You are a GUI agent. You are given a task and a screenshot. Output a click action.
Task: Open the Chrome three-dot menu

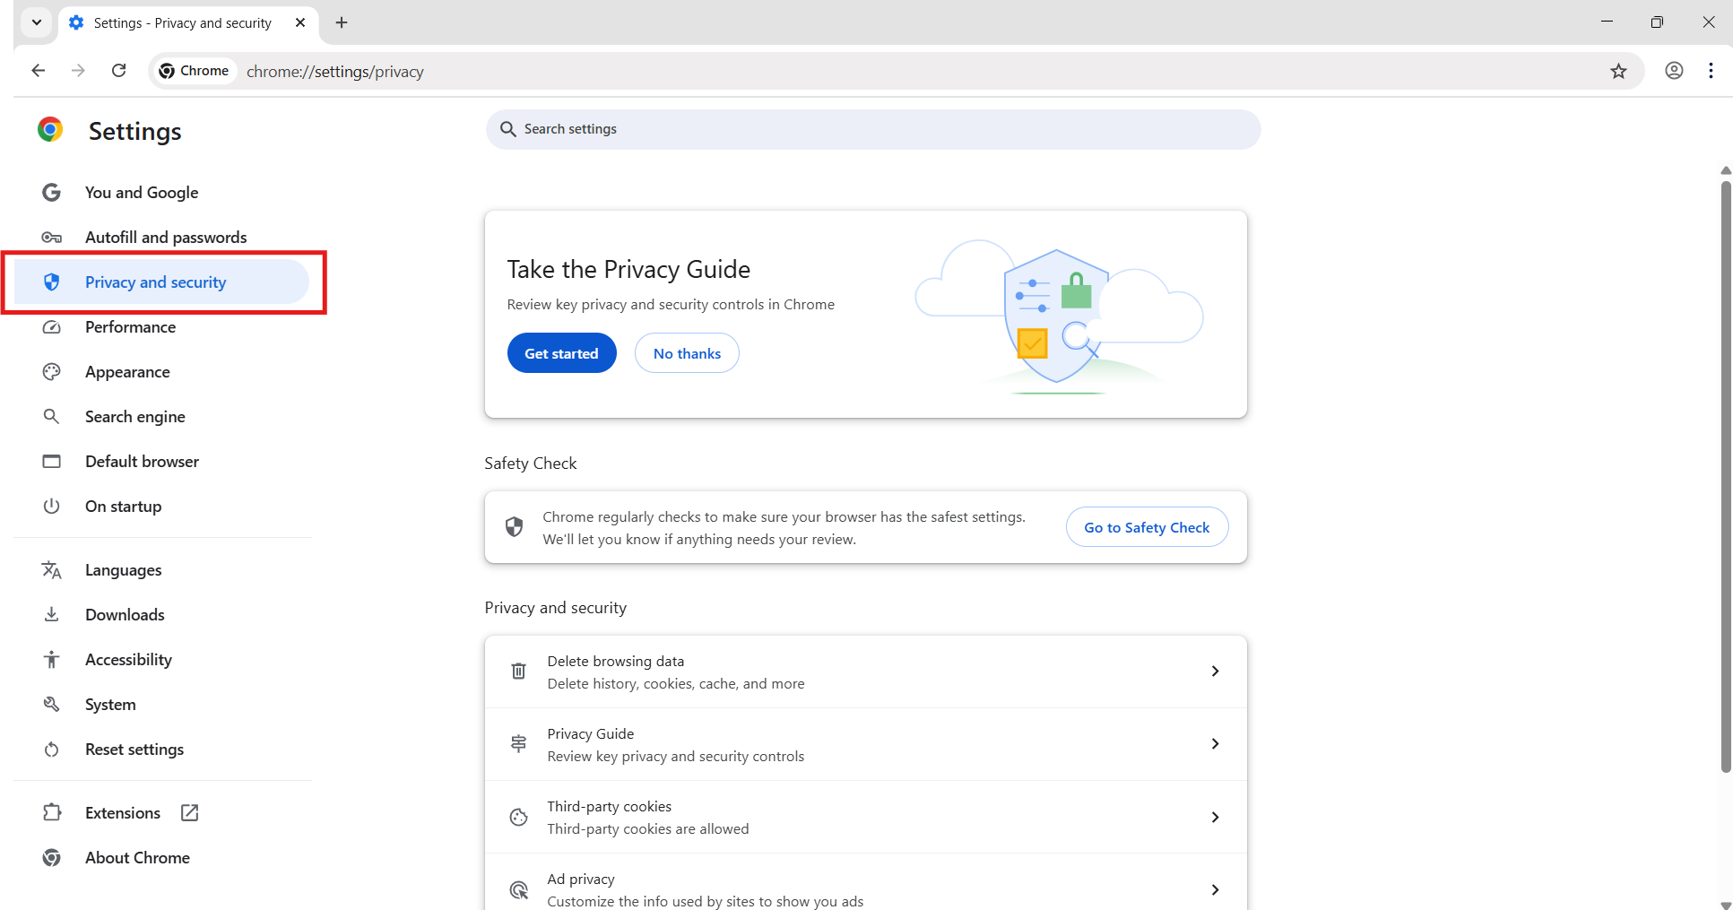(x=1711, y=71)
